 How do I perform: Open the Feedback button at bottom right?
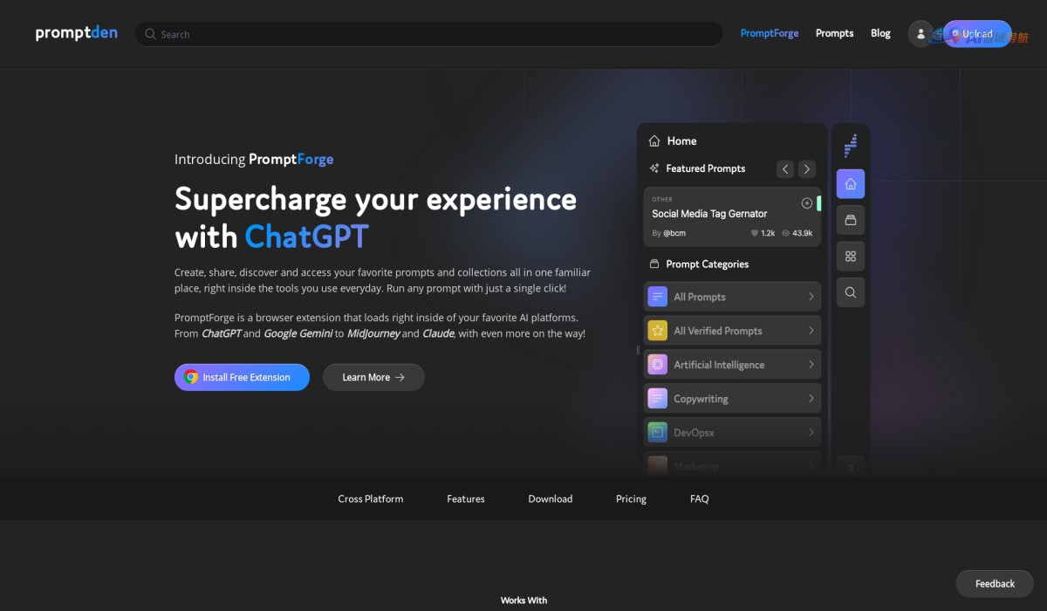click(995, 583)
